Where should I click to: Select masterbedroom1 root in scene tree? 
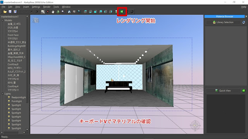click(10, 17)
